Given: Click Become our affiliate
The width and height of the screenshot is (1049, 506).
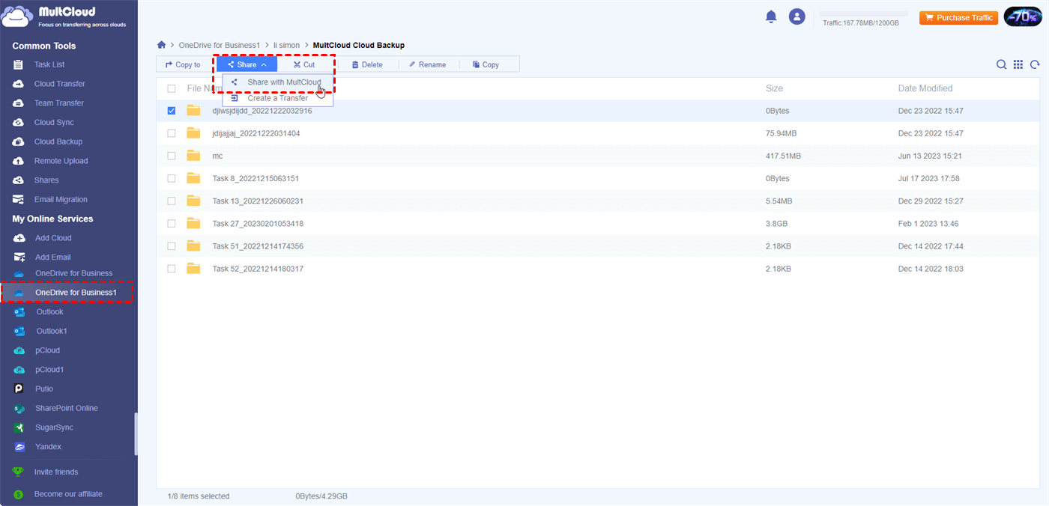Looking at the screenshot, I should coord(69,494).
